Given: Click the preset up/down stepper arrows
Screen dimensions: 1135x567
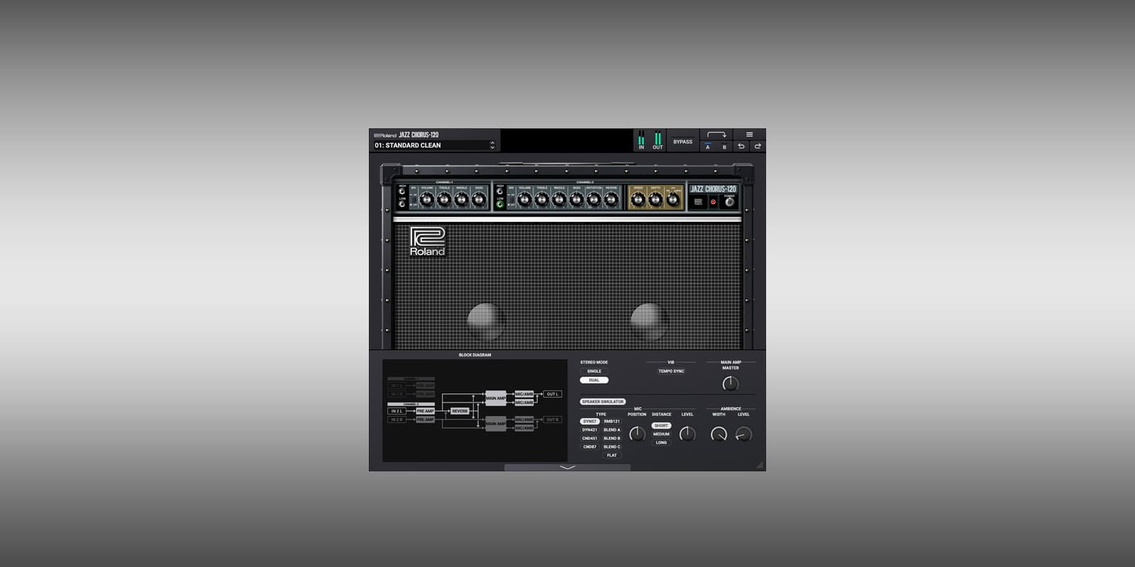Looking at the screenshot, I should (x=492, y=145).
